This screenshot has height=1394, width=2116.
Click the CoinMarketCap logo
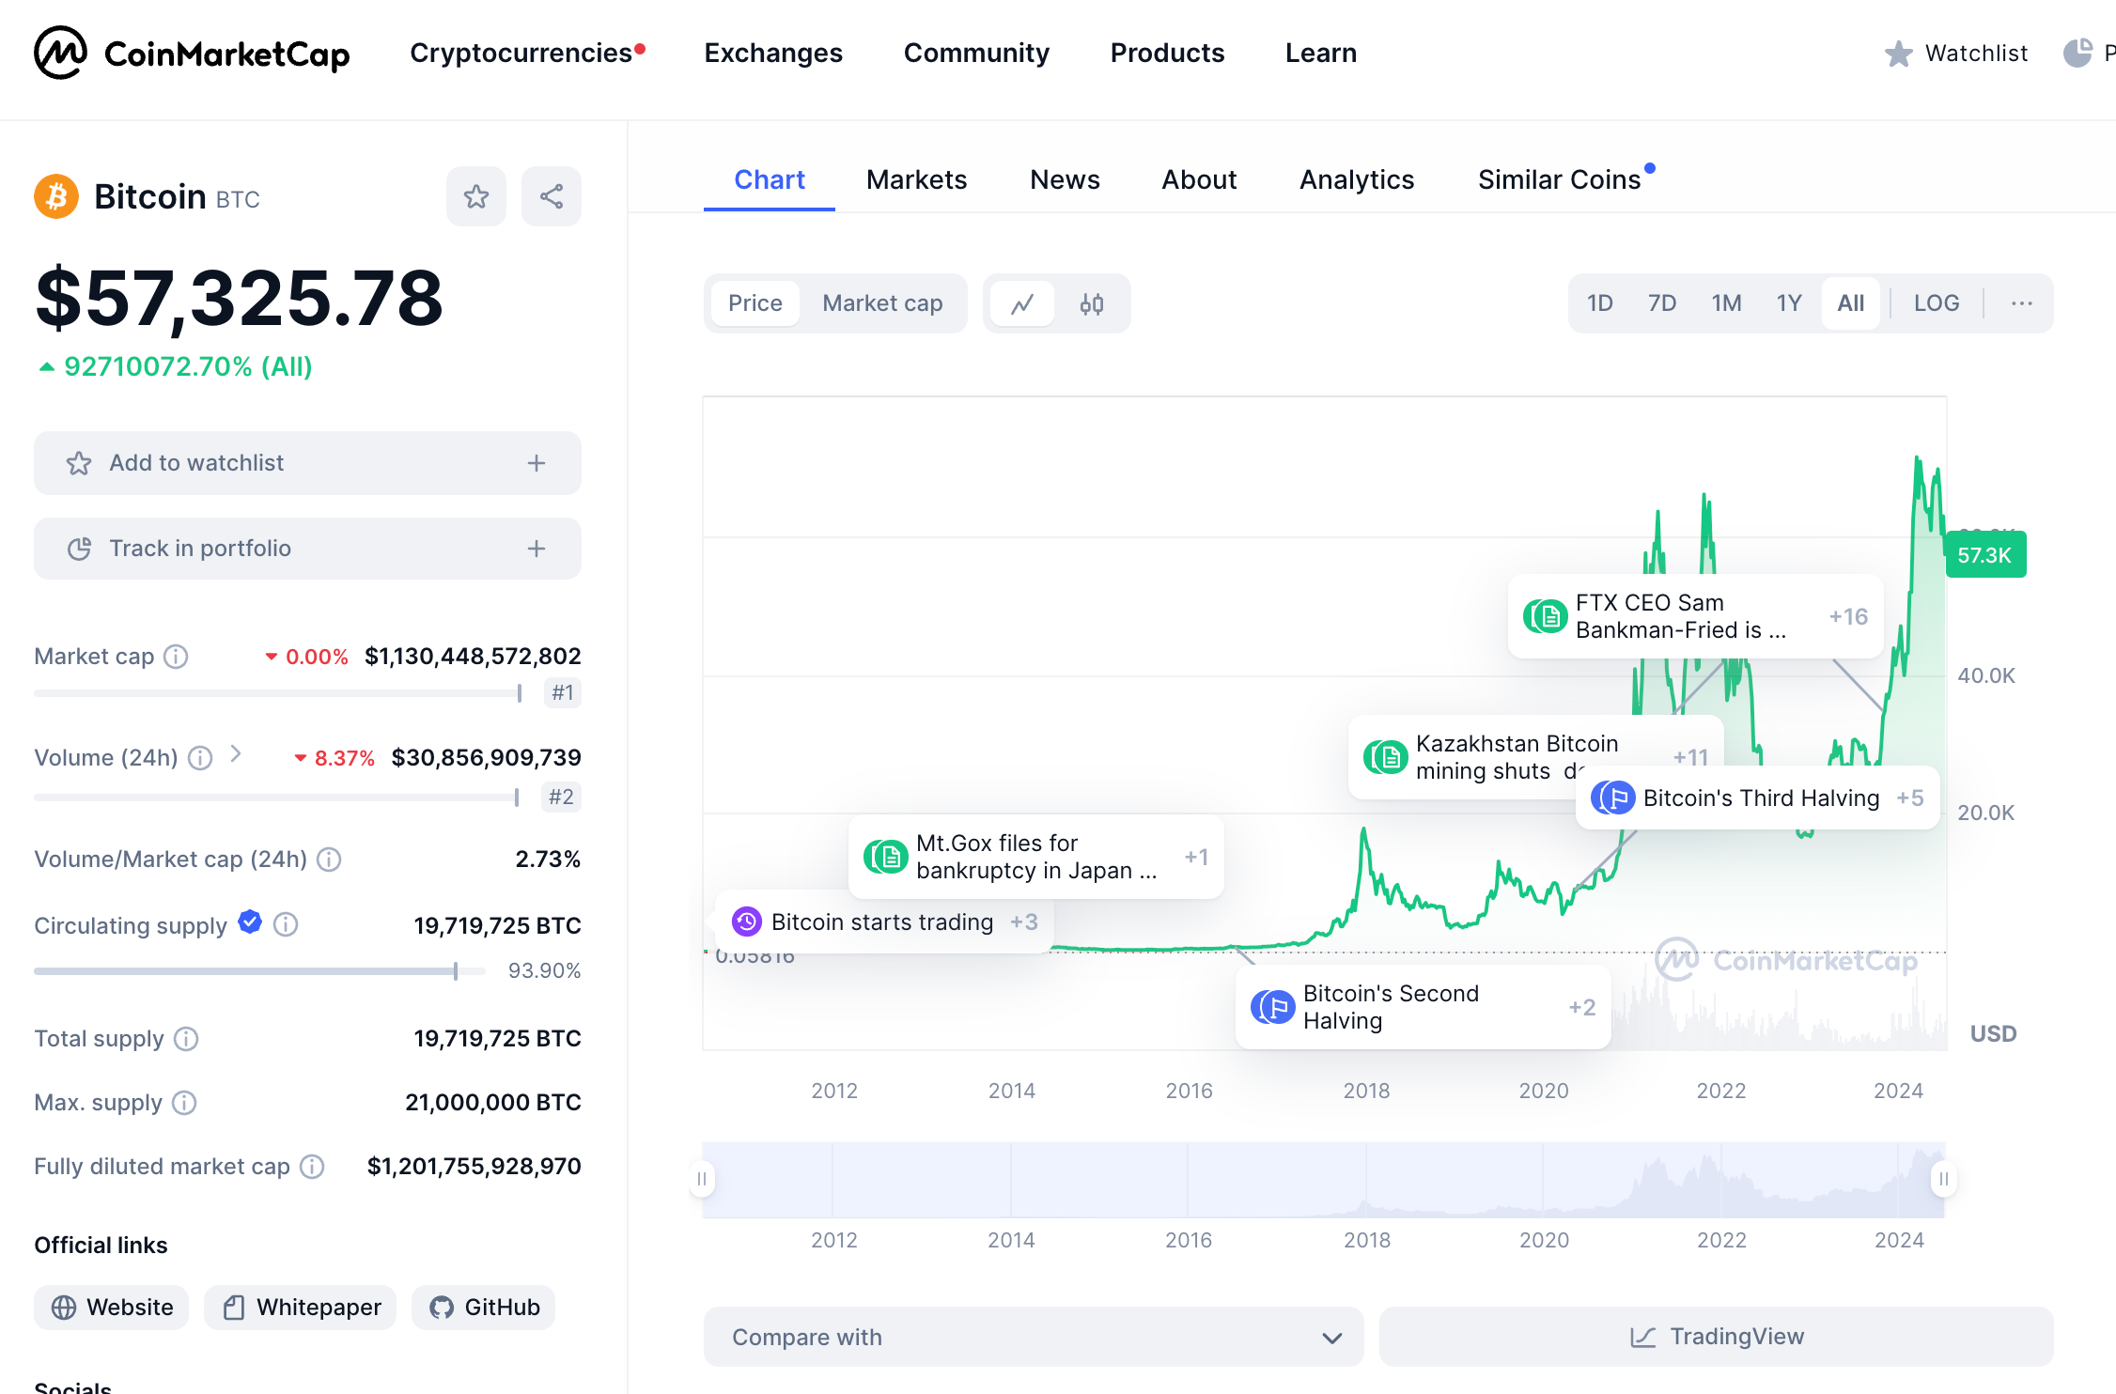pyautogui.click(x=192, y=54)
